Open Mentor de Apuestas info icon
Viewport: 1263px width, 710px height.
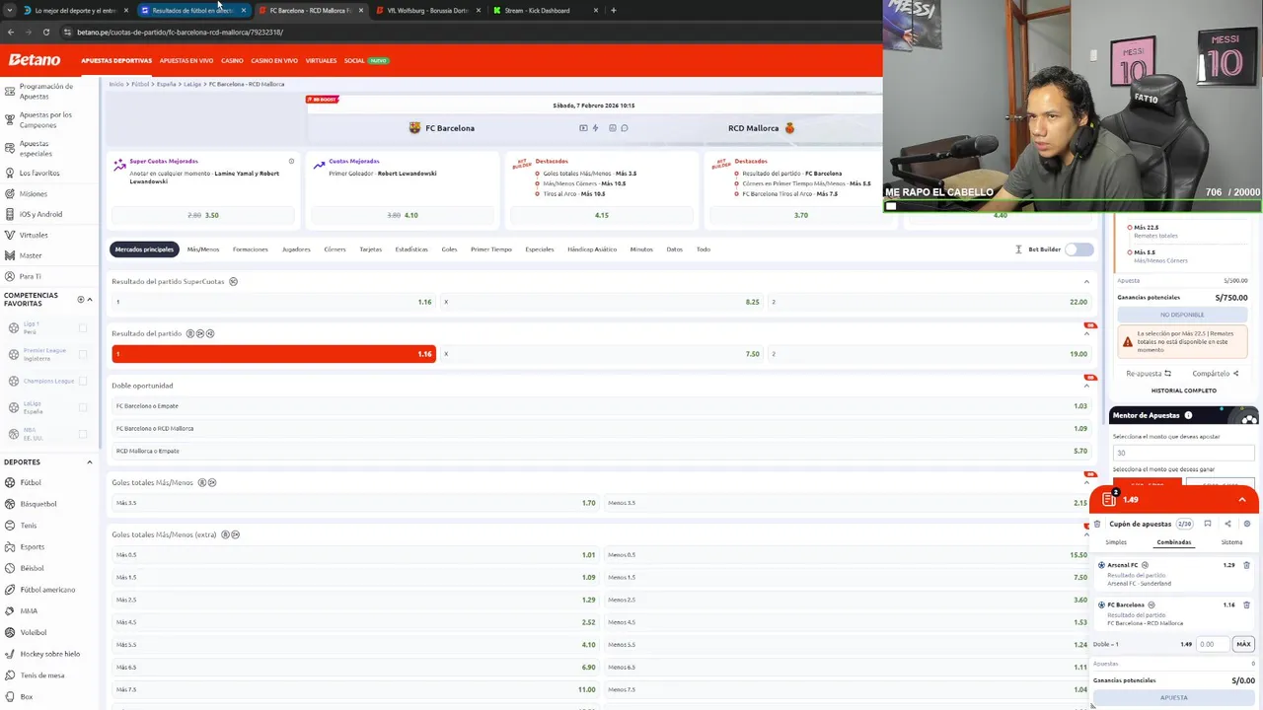tap(1188, 415)
